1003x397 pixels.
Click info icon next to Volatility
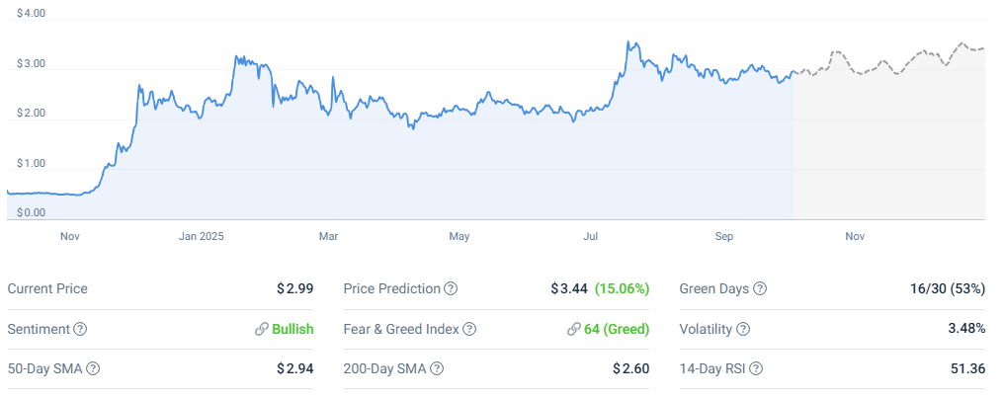tap(743, 329)
